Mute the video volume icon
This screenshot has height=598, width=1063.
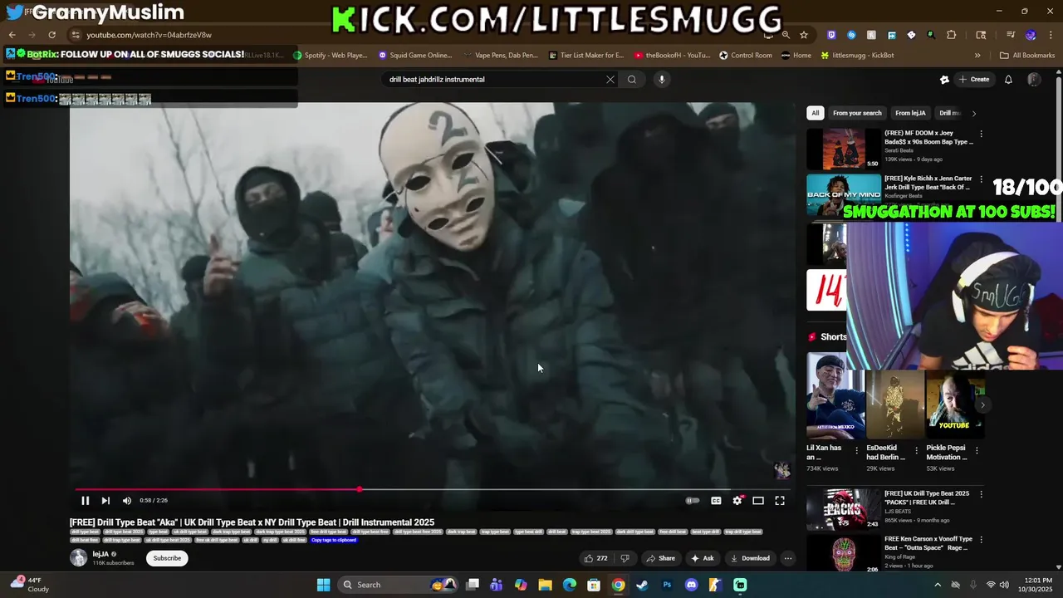point(127,501)
